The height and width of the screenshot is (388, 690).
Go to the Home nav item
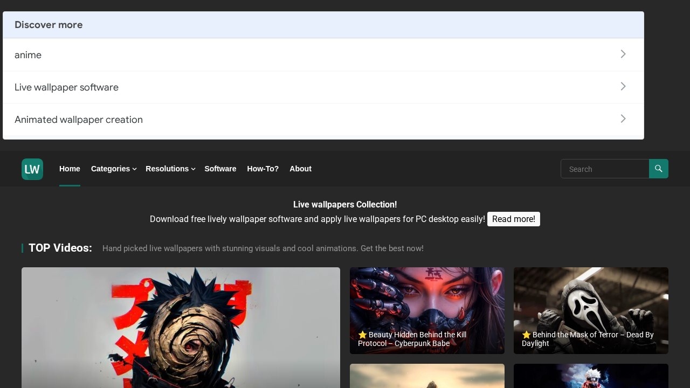70,169
